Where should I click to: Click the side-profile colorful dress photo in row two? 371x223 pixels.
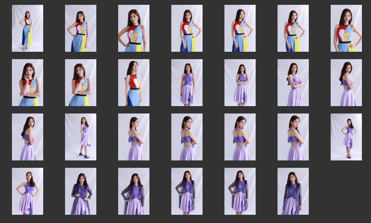tap(134, 82)
